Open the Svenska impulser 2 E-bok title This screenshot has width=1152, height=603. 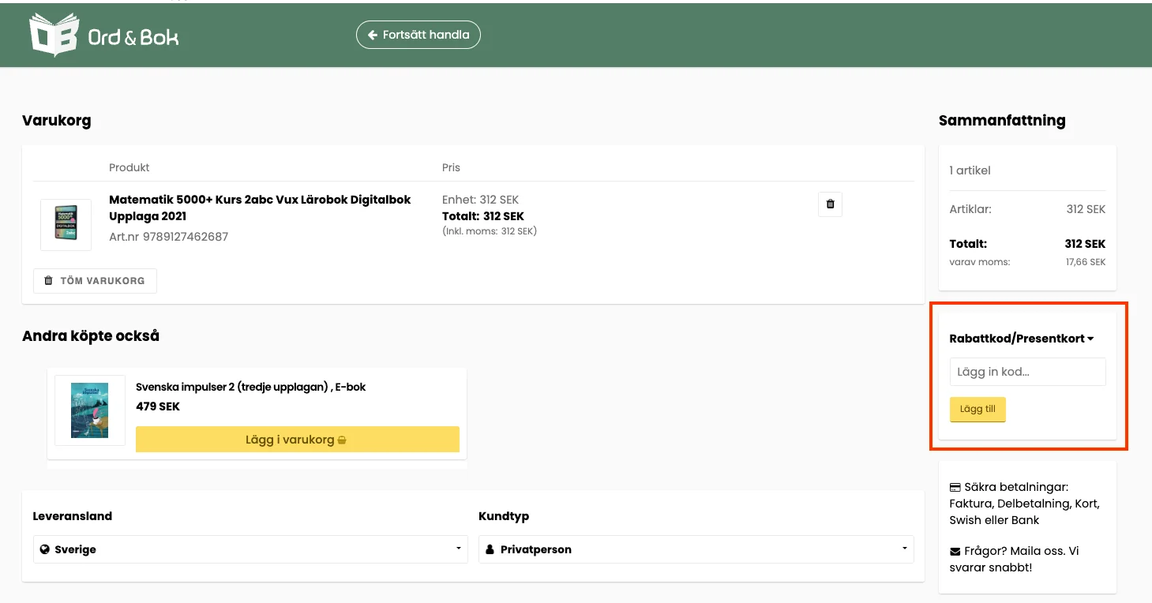click(251, 387)
